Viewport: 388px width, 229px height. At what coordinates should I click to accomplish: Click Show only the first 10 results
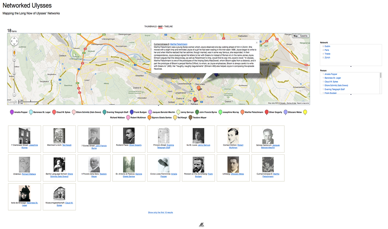pos(160,213)
